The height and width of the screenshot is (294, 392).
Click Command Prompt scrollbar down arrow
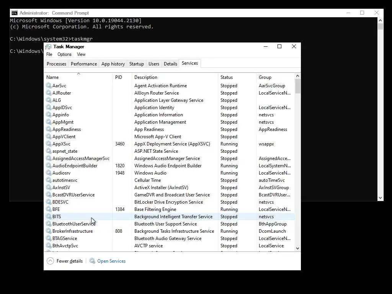click(x=380, y=198)
